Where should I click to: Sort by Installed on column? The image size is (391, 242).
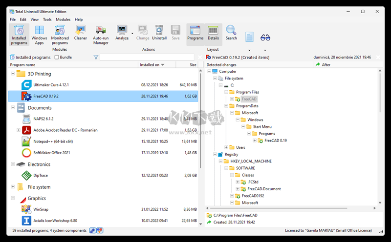click(x=157, y=65)
